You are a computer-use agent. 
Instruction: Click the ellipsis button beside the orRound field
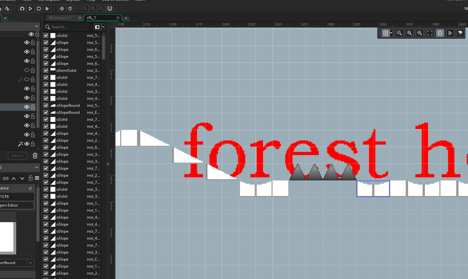[x=31, y=263]
